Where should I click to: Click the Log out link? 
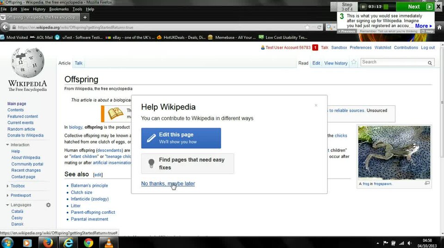pos(427,48)
